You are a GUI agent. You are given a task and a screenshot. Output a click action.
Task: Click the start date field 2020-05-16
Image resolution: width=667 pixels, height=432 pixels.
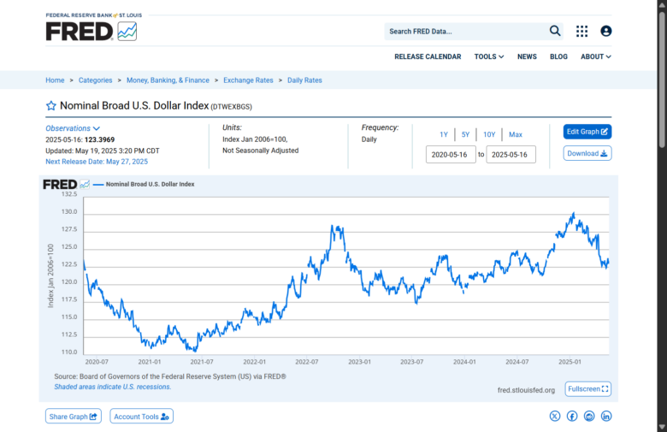(451, 155)
